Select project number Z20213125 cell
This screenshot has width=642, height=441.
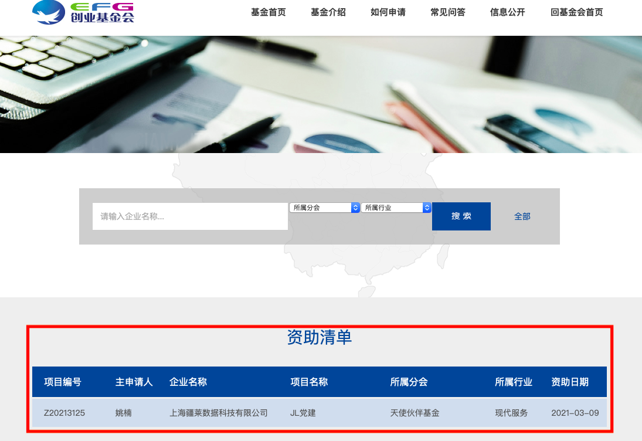click(x=64, y=413)
